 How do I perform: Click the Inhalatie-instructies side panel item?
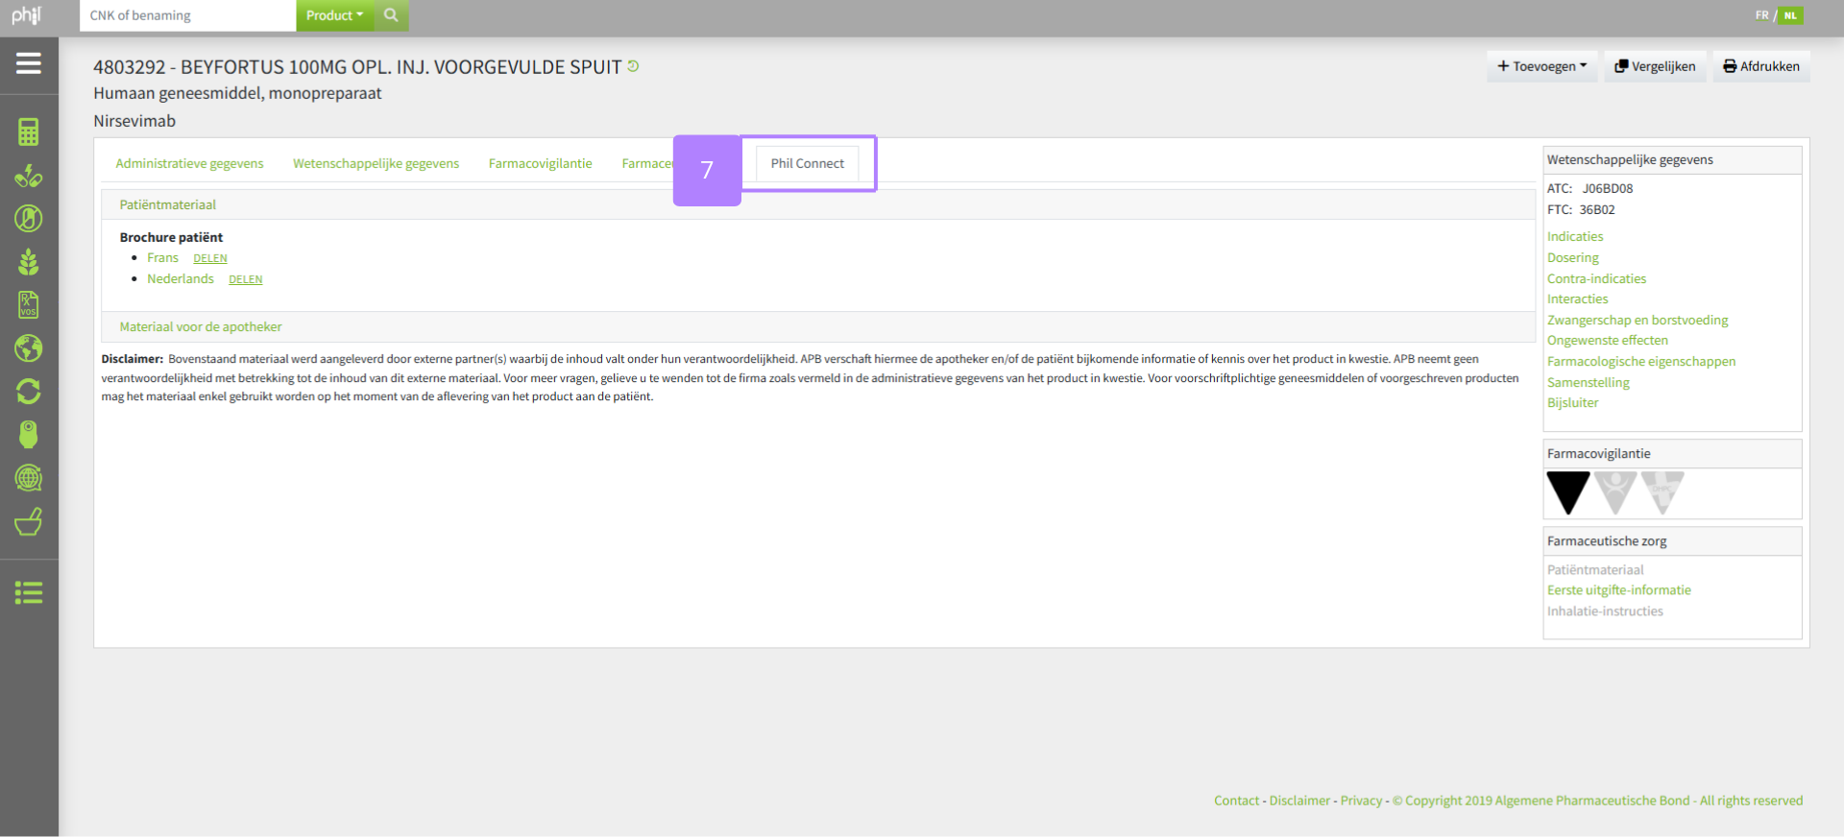click(x=1605, y=610)
